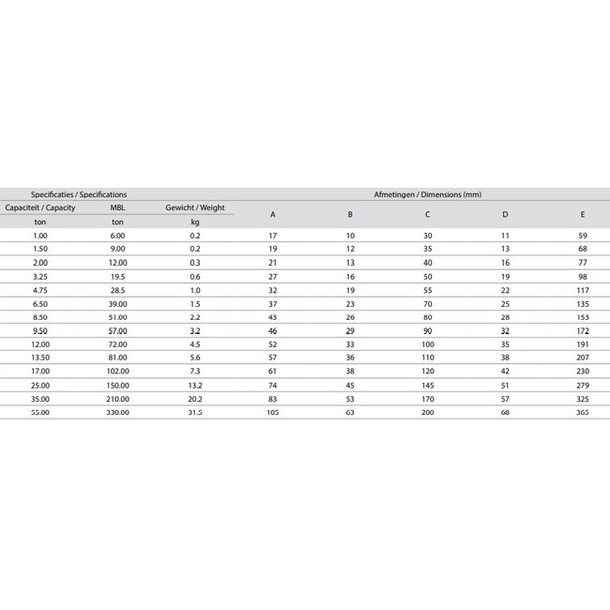Select dimension column header A
Image resolution: width=610 pixels, height=610 pixels.
click(x=272, y=214)
